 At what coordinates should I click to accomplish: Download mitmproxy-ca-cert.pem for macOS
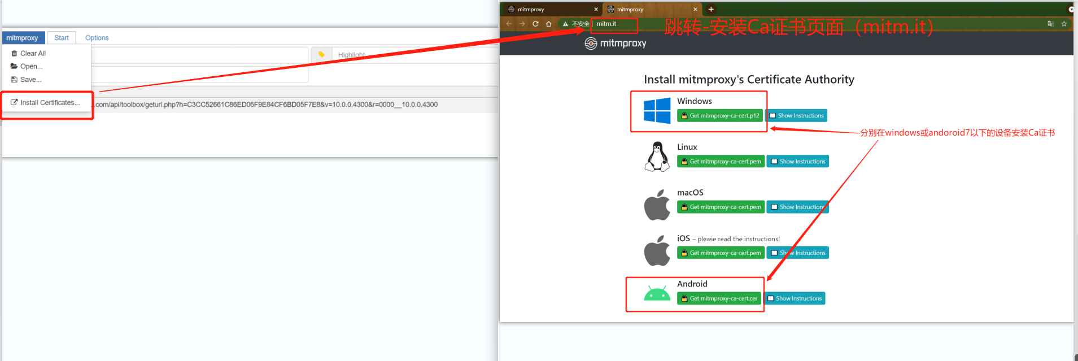(x=721, y=207)
